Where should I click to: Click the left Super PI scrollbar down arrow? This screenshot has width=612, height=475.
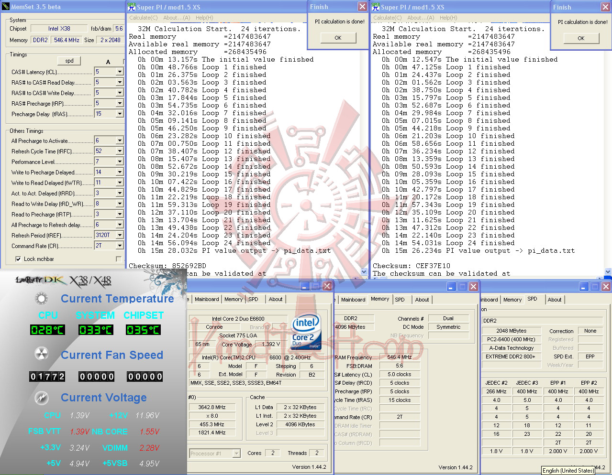click(x=364, y=272)
